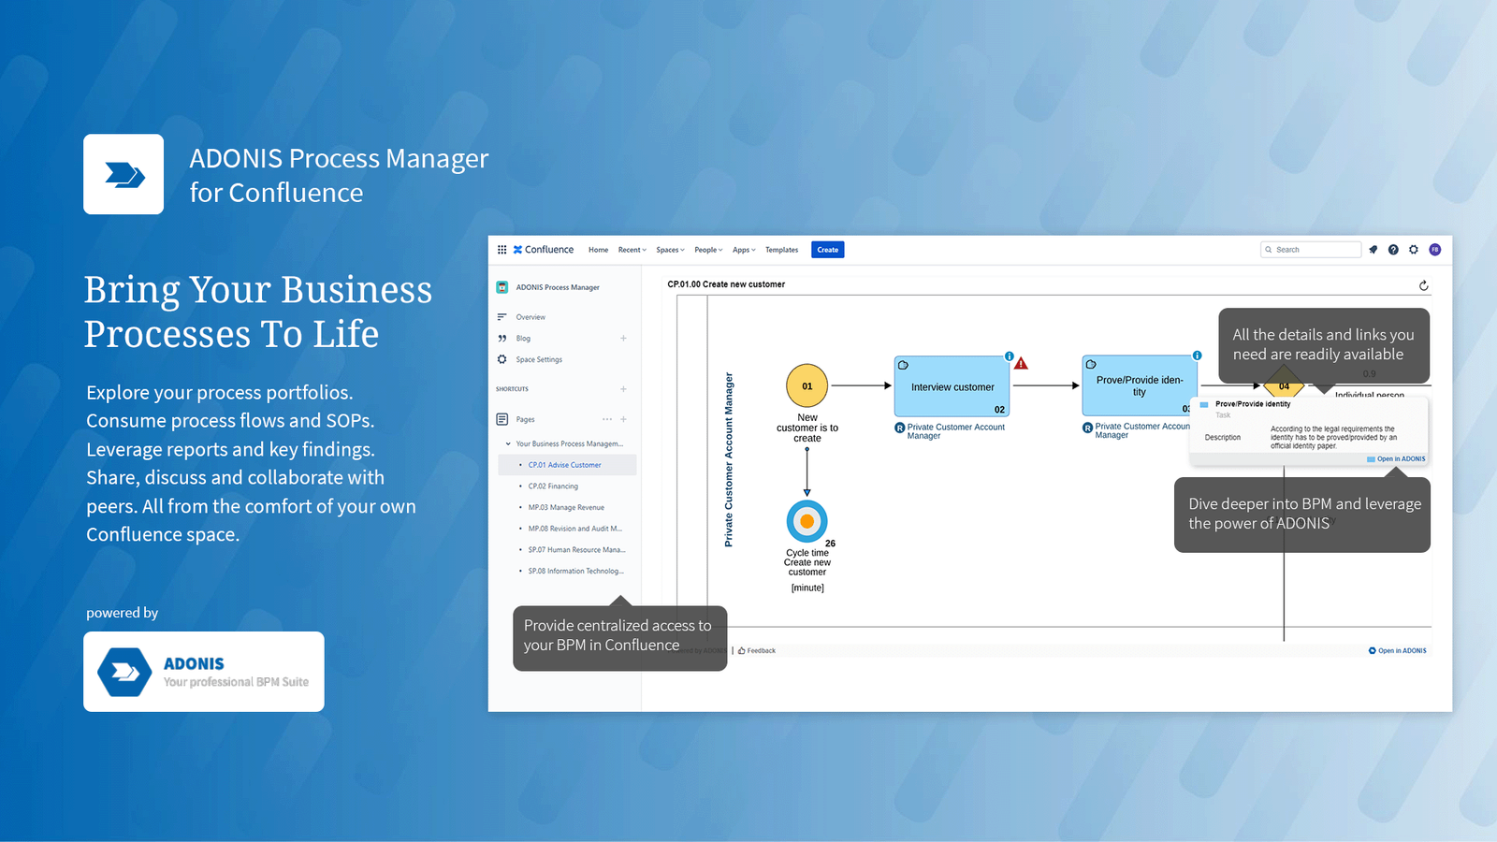Collapse Your Business Process Management tree
Screen dimensions: 1497x842
(508, 444)
